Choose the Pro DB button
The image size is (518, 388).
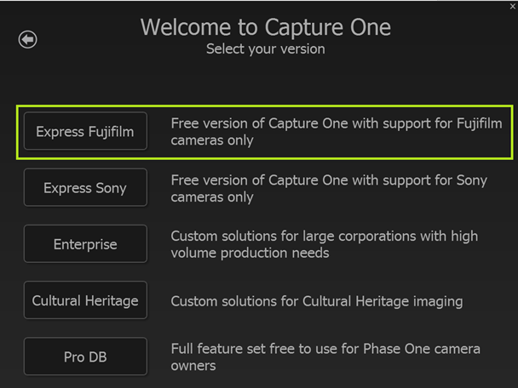pyautogui.click(x=85, y=357)
